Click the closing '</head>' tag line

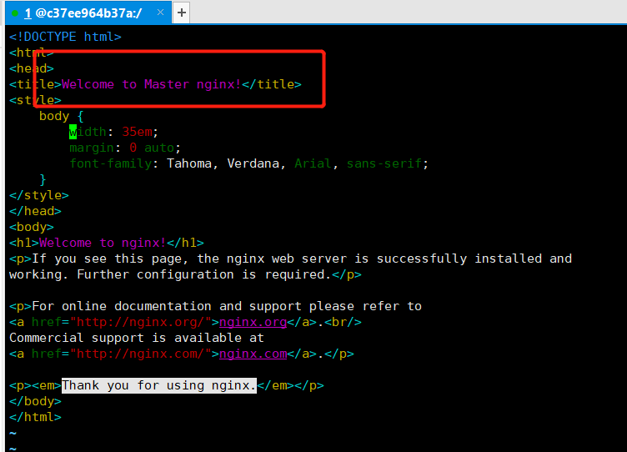coord(35,211)
